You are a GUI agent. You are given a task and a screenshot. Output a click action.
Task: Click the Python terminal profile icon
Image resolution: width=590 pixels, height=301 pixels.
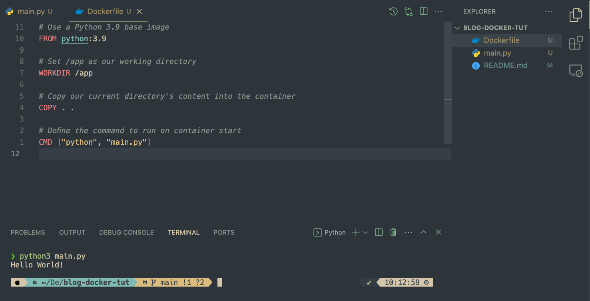(x=317, y=233)
